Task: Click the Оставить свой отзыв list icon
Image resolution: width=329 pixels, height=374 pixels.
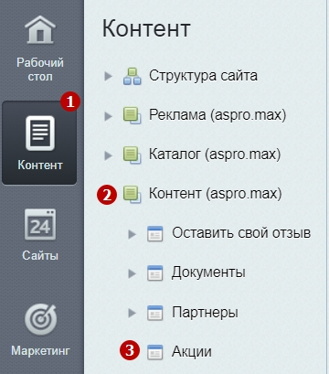Action: pyautogui.click(x=155, y=234)
